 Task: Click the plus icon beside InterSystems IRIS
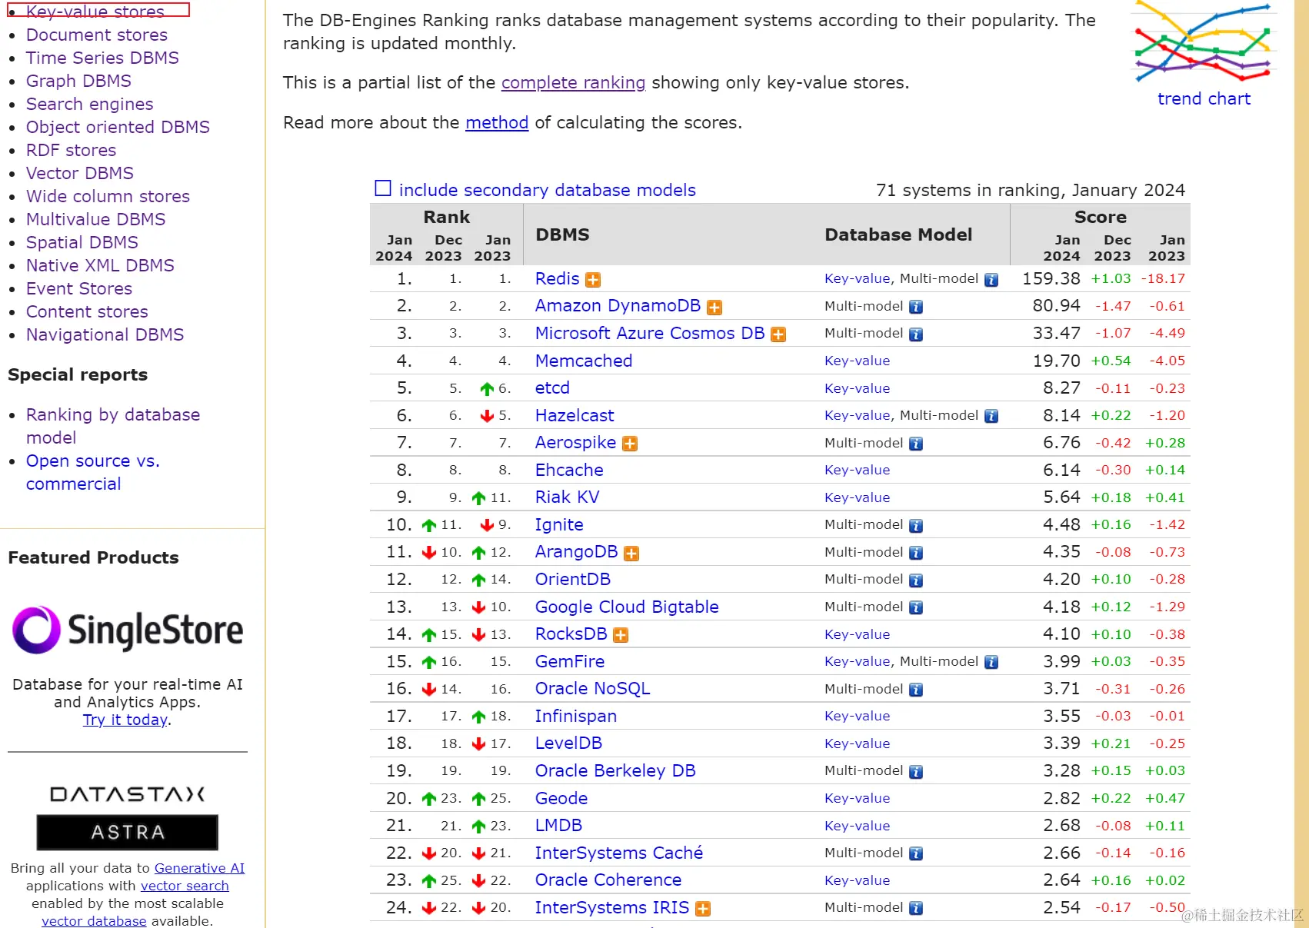point(703,909)
